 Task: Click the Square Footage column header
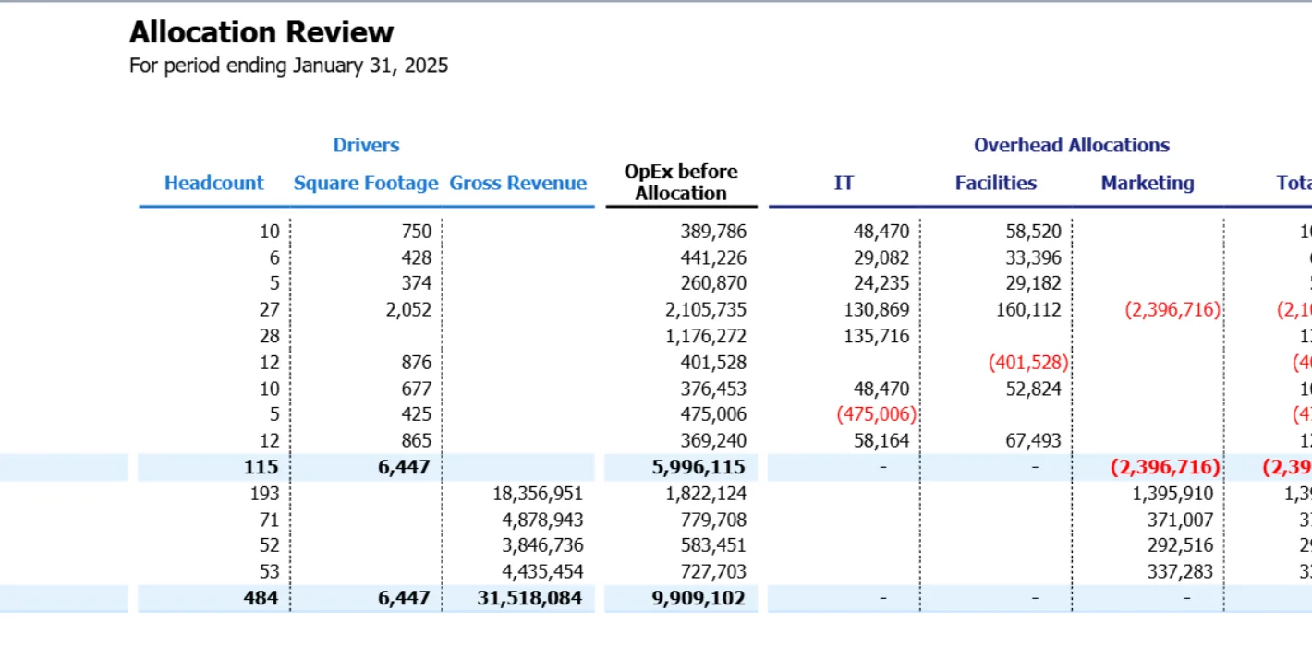[366, 183]
